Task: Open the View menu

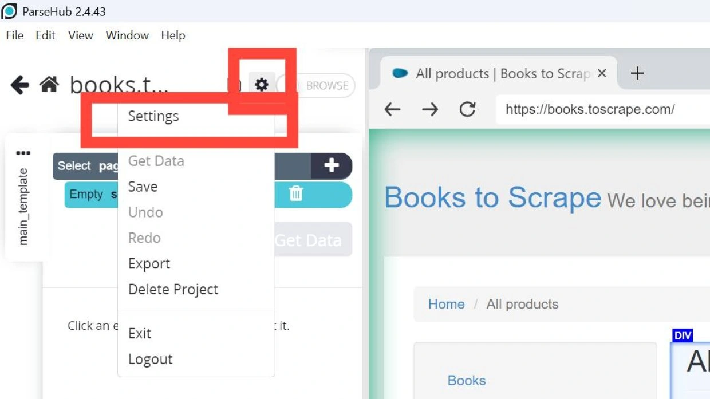Action: coord(81,35)
